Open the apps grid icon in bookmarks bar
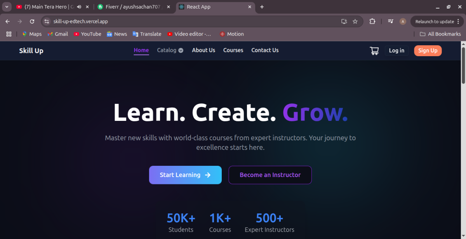 [9, 34]
